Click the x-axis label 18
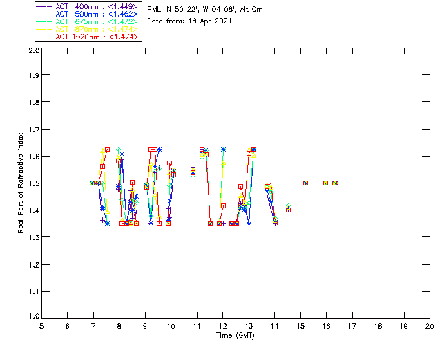442x353 pixels. (378, 326)
